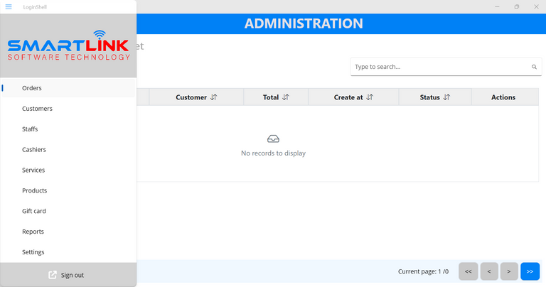546x287 pixels.
Task: Open the Orders menu item
Action: tap(32, 88)
